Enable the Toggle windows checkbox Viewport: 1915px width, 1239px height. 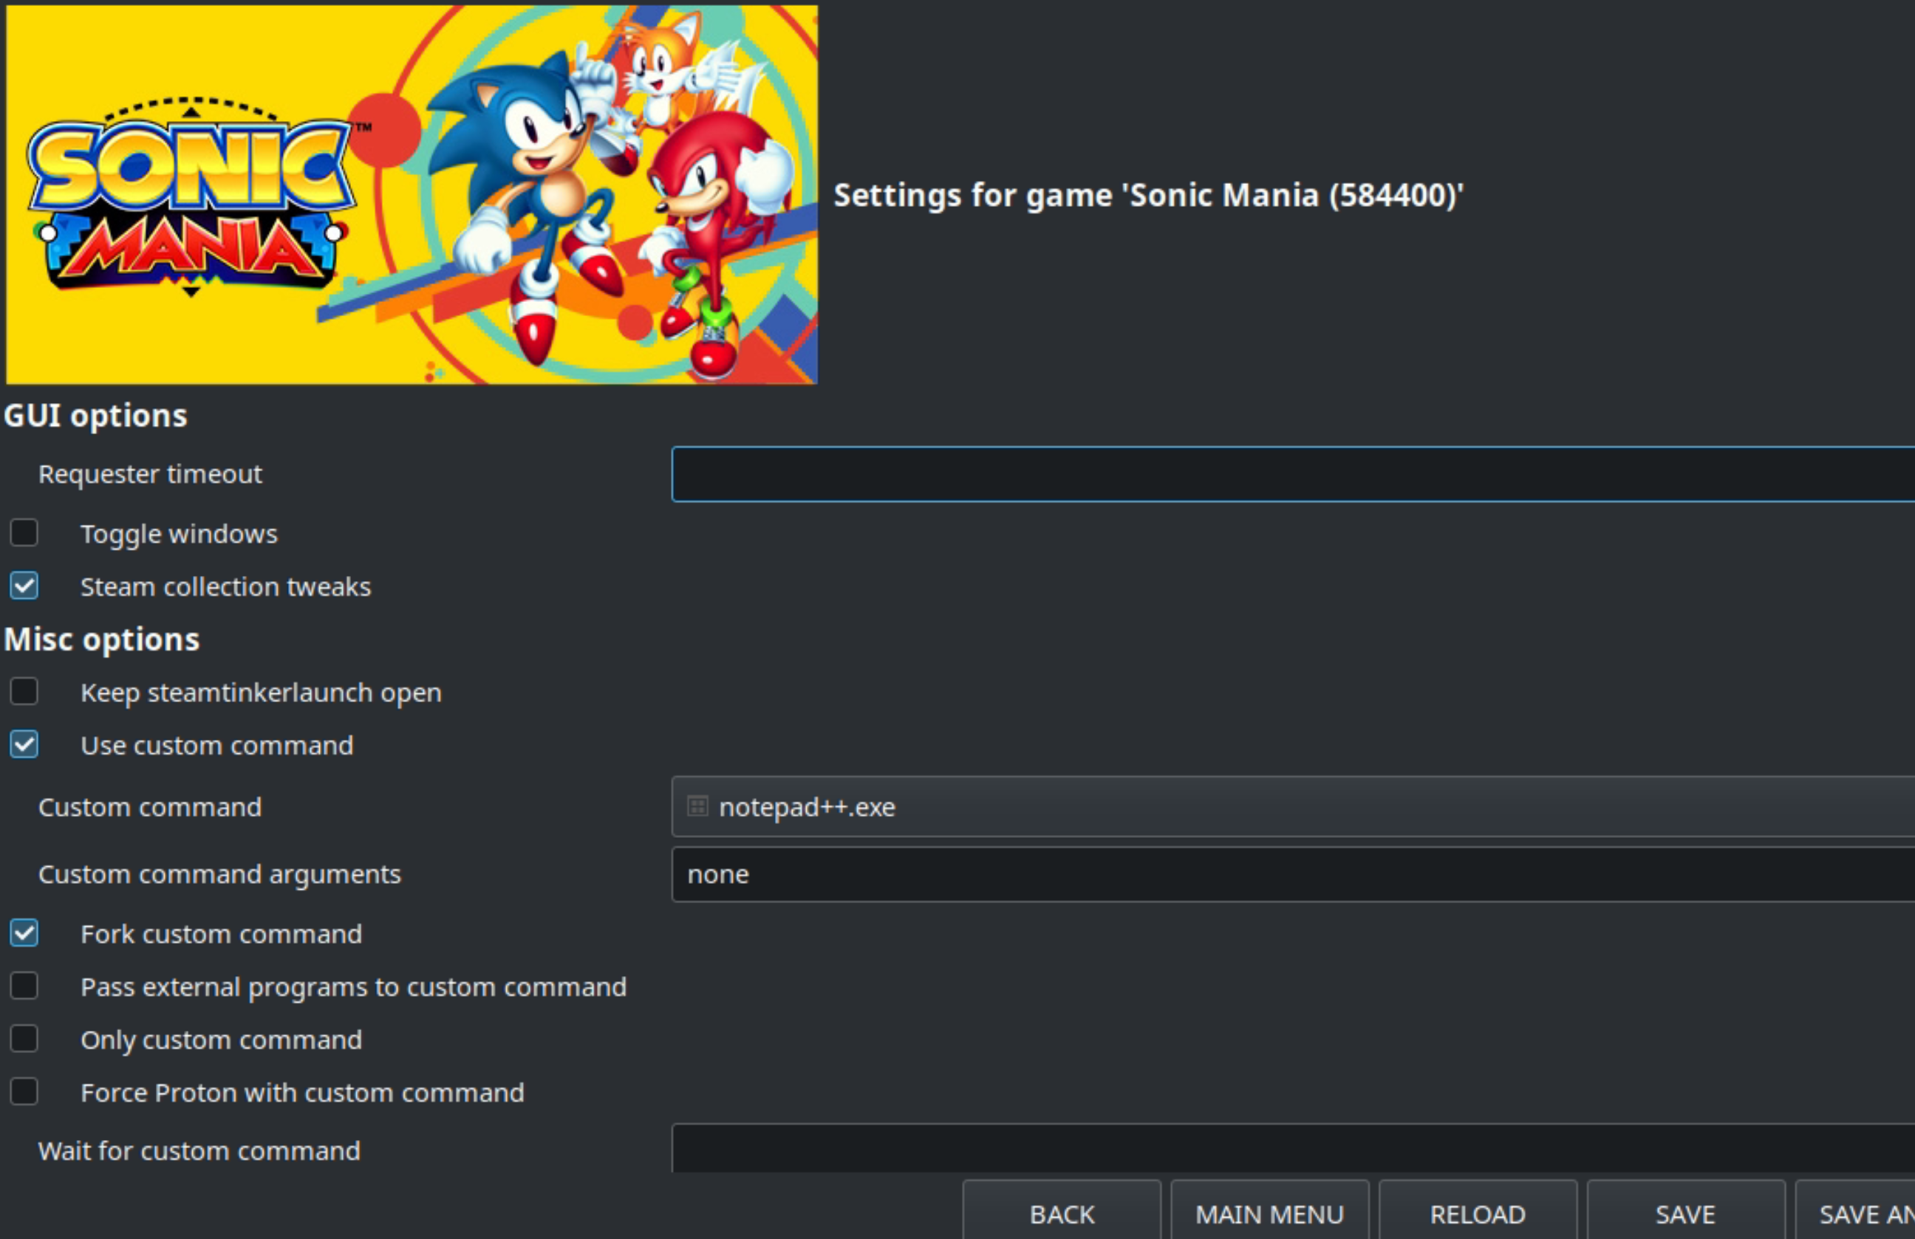[x=24, y=532]
